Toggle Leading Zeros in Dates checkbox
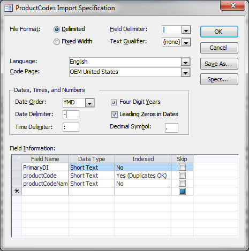The height and width of the screenshot is (251, 249). click(115, 115)
